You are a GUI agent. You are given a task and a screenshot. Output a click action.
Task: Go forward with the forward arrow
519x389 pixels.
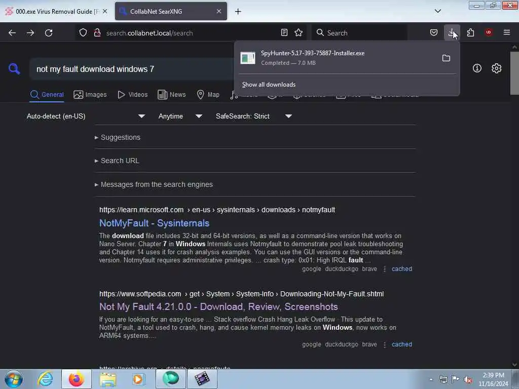(30, 33)
